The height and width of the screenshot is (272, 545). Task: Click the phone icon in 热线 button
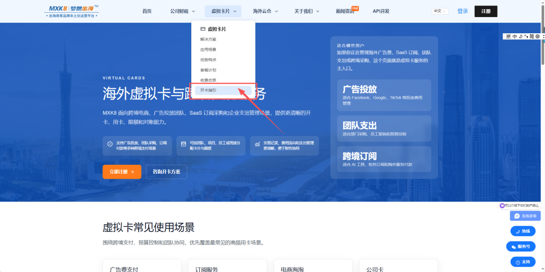coord(518,231)
